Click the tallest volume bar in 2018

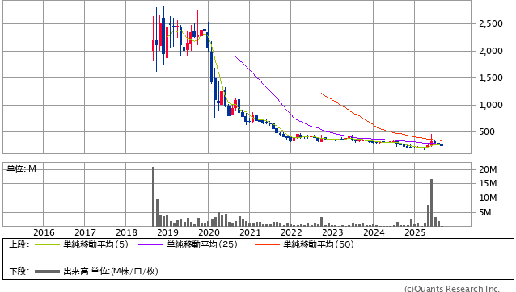(154, 197)
